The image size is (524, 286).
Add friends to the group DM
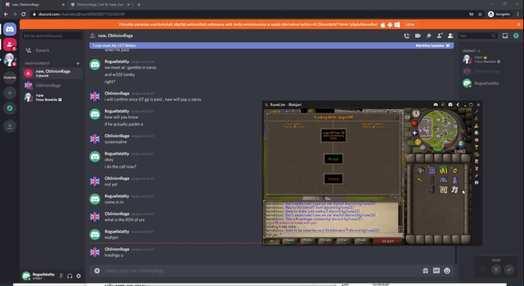tap(440, 36)
